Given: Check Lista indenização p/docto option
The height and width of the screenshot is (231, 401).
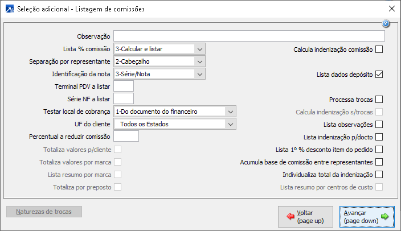Looking at the screenshot, I should click(x=379, y=137).
